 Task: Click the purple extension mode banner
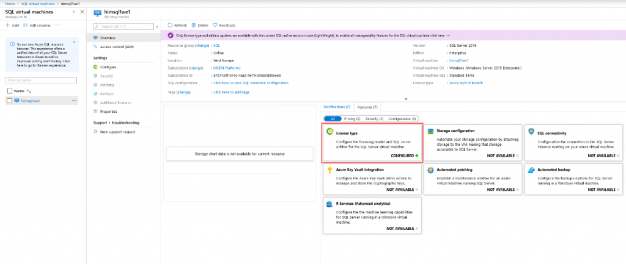pos(393,35)
